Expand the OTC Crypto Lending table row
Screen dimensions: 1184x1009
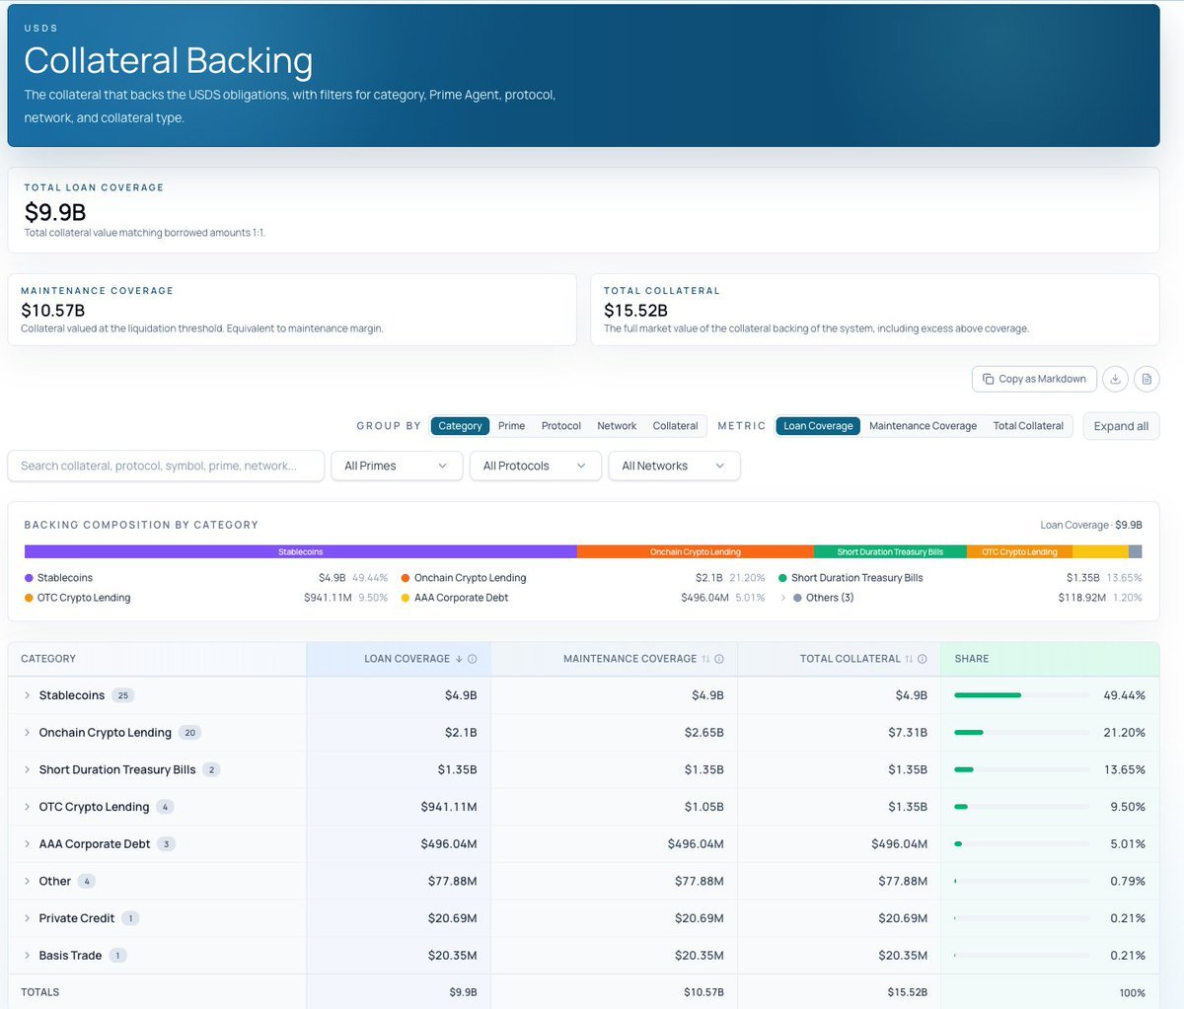pos(27,807)
